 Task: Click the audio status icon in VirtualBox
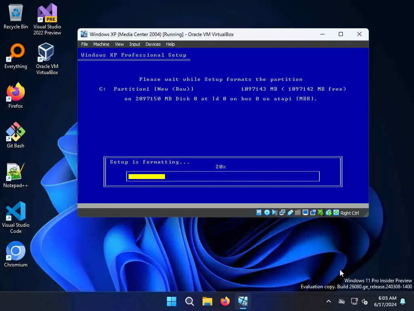tap(275, 213)
